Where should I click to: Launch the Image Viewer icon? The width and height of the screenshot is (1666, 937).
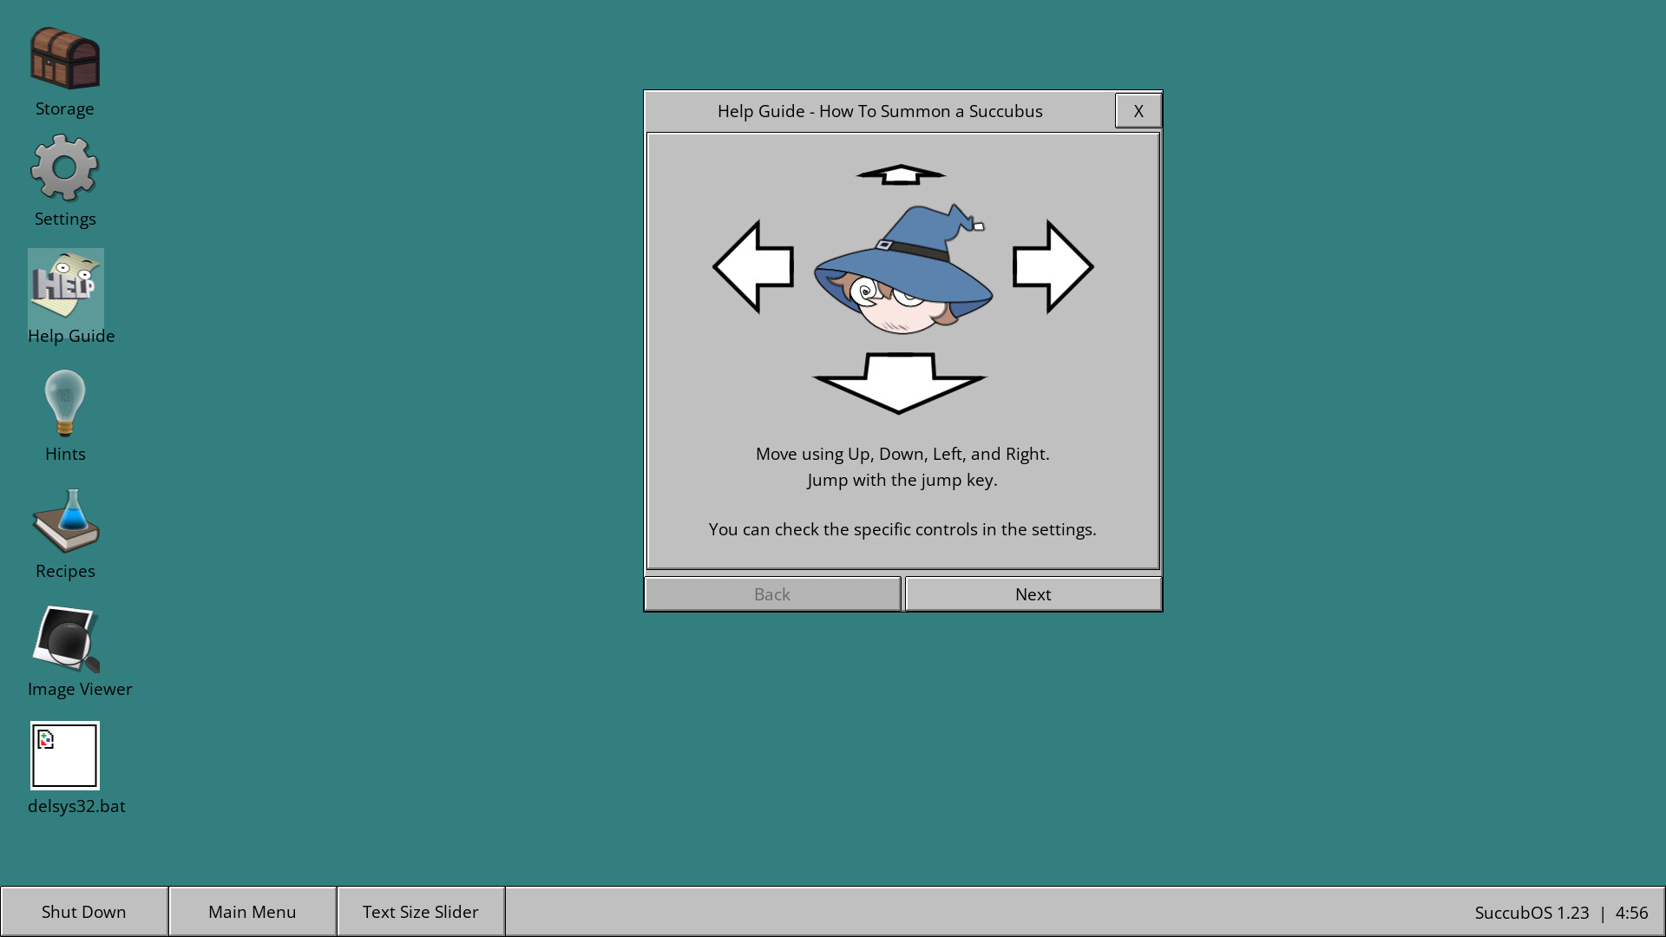tap(66, 639)
